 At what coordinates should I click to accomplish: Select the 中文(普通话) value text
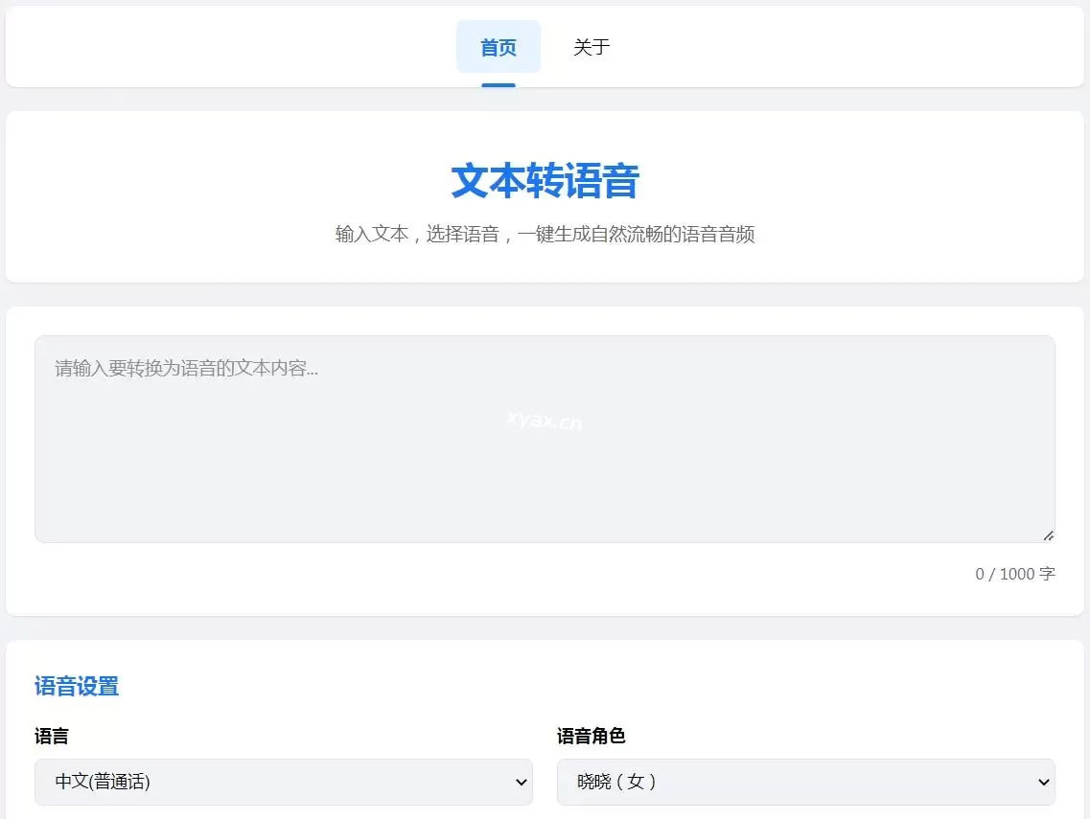tap(103, 782)
